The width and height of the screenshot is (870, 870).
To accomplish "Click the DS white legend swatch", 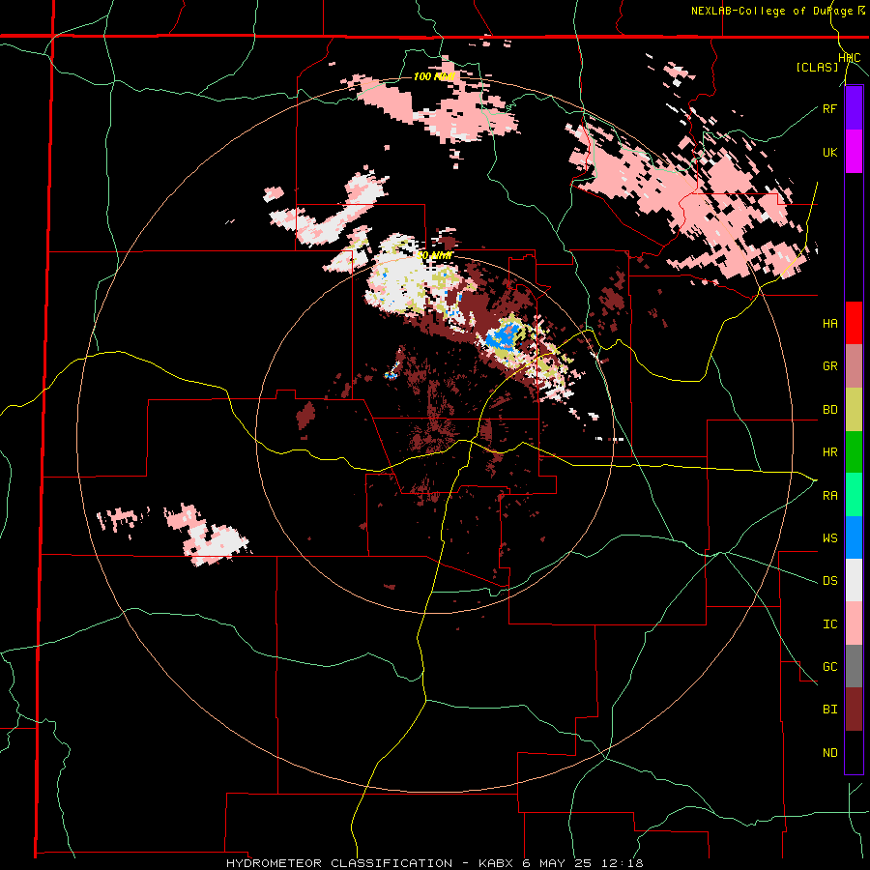I will (854, 580).
